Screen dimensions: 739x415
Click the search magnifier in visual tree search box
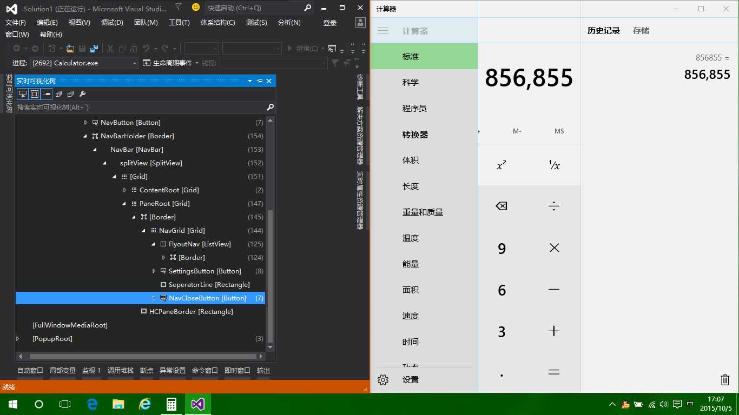pyautogui.click(x=270, y=107)
